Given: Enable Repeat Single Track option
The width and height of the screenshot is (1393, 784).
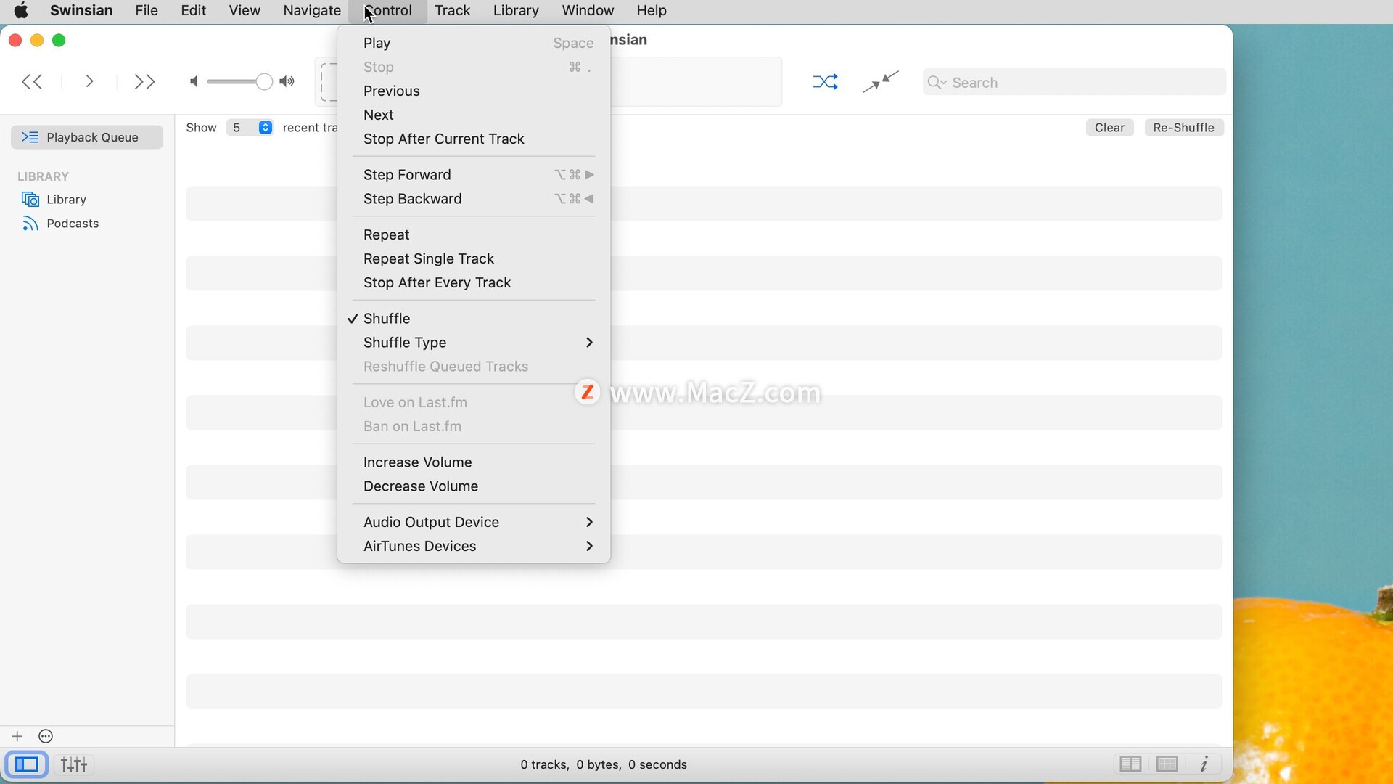Looking at the screenshot, I should click(474, 258).
